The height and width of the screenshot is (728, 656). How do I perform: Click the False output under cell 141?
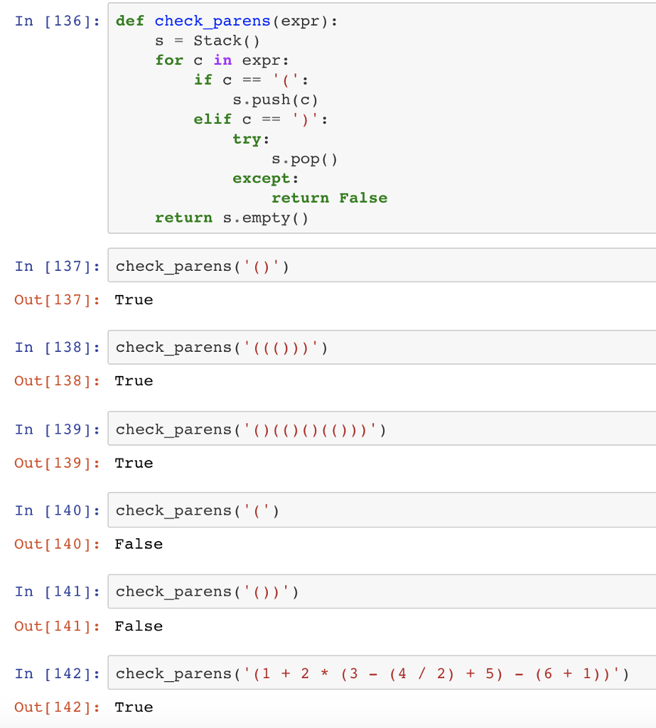(139, 626)
